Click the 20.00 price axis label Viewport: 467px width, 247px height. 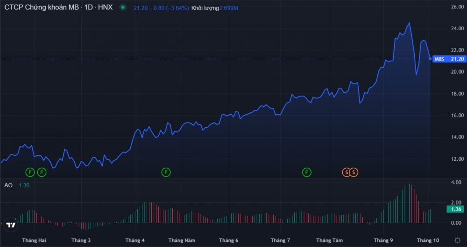tap(458, 72)
